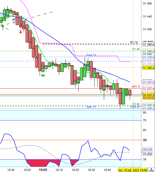The height and width of the screenshot is (172, 155).
Task: Select the yellow date label lun. 18 juil. 2022 19:56
Action: coord(133,170)
